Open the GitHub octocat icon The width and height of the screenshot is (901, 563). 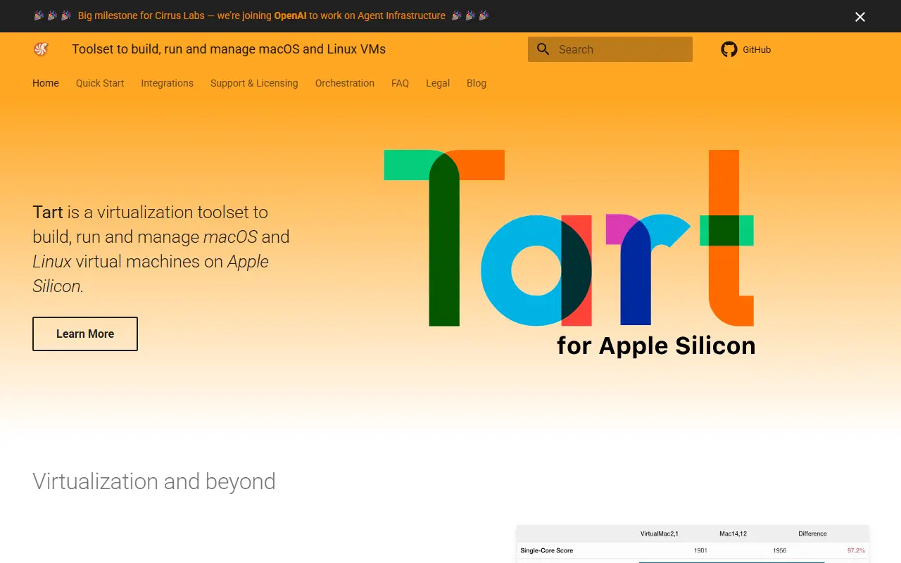point(729,49)
